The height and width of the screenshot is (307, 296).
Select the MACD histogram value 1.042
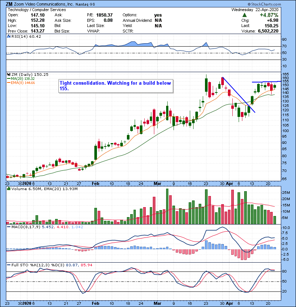click(x=77, y=227)
